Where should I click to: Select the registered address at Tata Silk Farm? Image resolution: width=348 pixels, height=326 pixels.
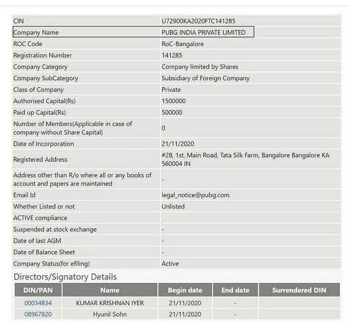point(245,160)
